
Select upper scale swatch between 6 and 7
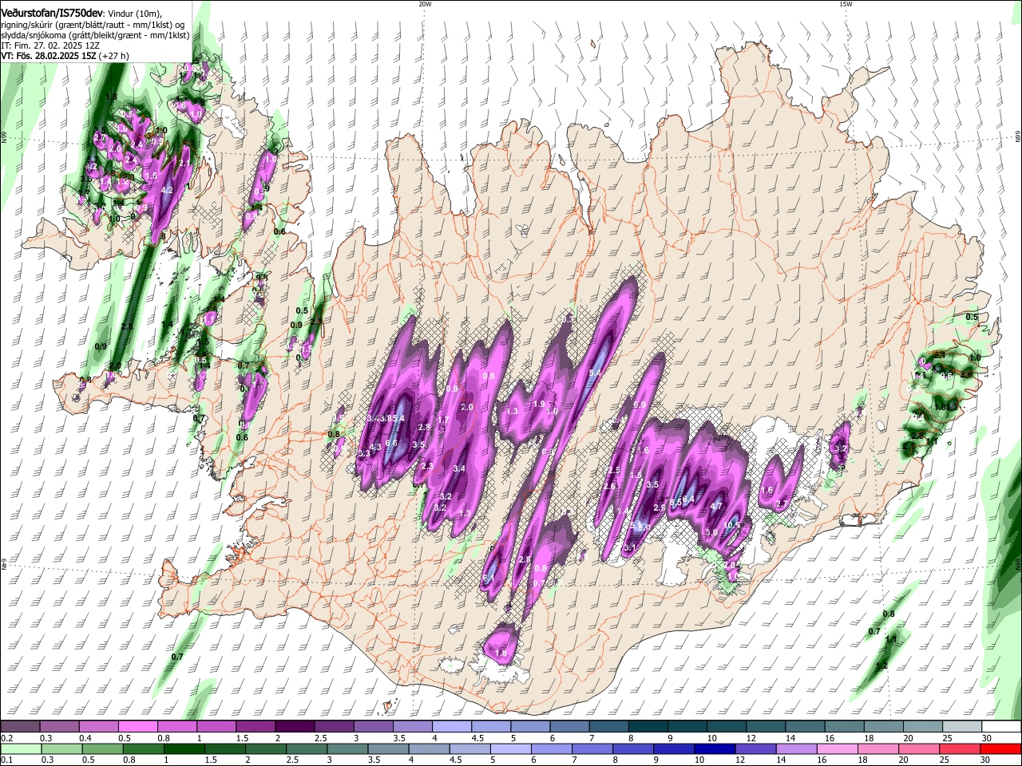click(570, 726)
